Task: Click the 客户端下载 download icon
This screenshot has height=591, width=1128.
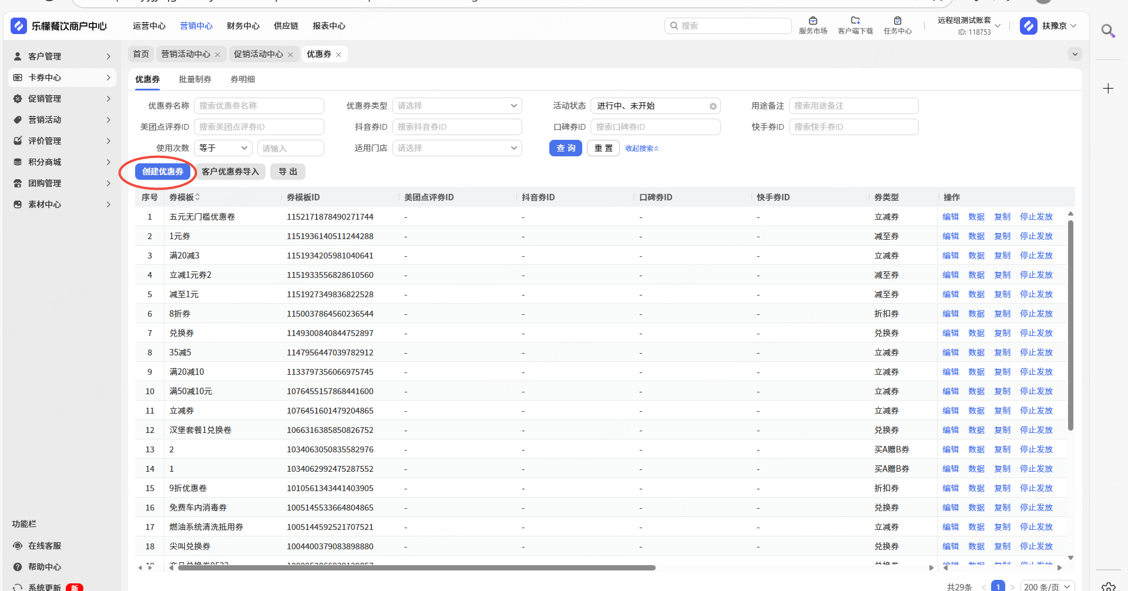Action: pos(855,21)
